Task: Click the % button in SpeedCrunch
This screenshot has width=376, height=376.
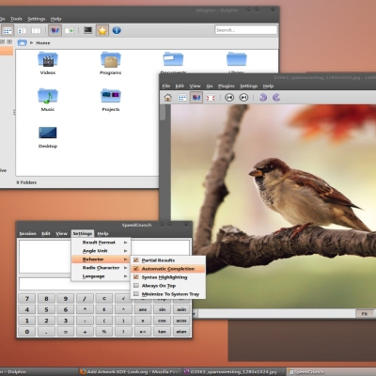Action: pos(104,332)
